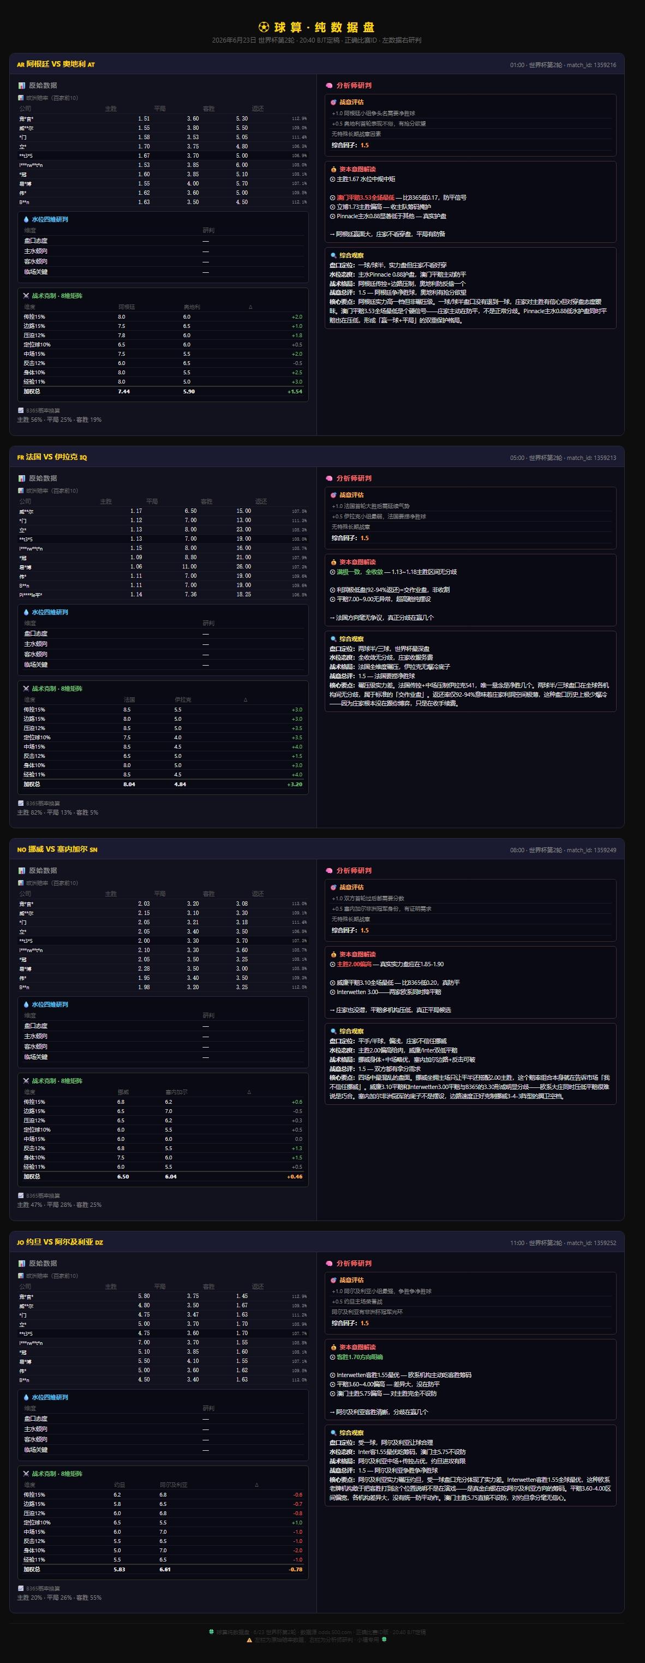Click the weighted total value 7.44
Viewport: 645px width, 1663px height.
click(124, 392)
